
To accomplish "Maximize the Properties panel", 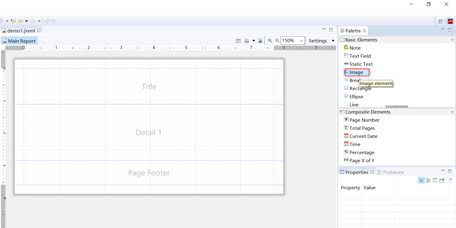I will pos(450,171).
